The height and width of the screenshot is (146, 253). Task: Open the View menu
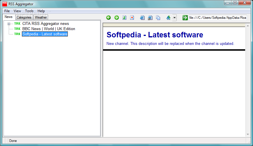pyautogui.click(x=17, y=11)
